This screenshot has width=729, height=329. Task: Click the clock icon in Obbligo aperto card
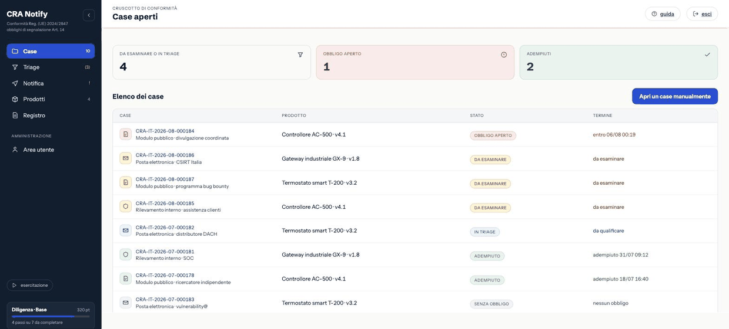pyautogui.click(x=504, y=55)
